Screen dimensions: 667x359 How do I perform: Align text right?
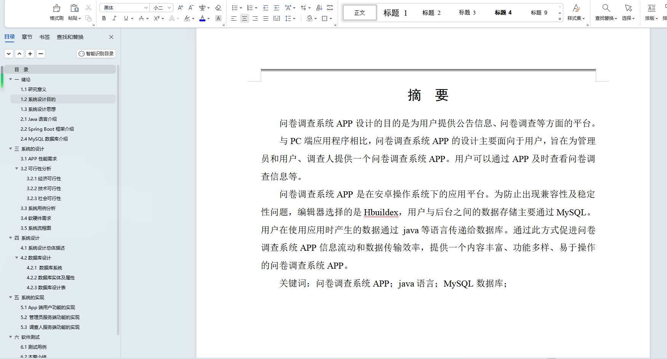[255, 18]
